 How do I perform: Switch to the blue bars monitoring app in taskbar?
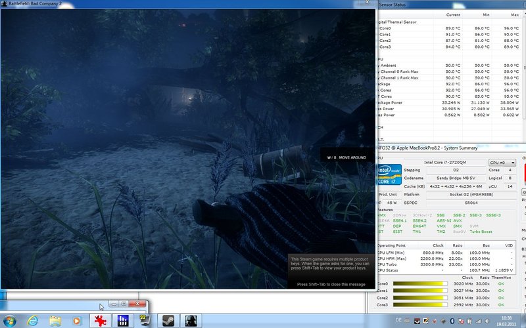123,321
